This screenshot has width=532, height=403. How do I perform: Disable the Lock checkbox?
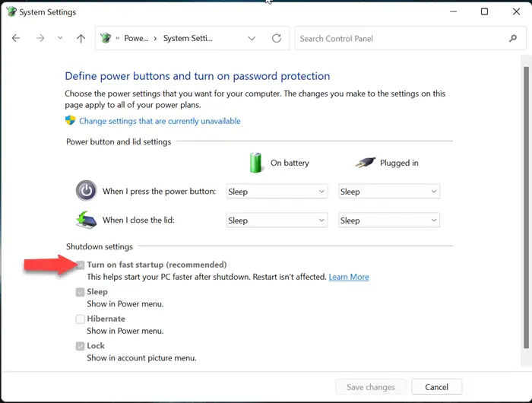pyautogui.click(x=80, y=346)
